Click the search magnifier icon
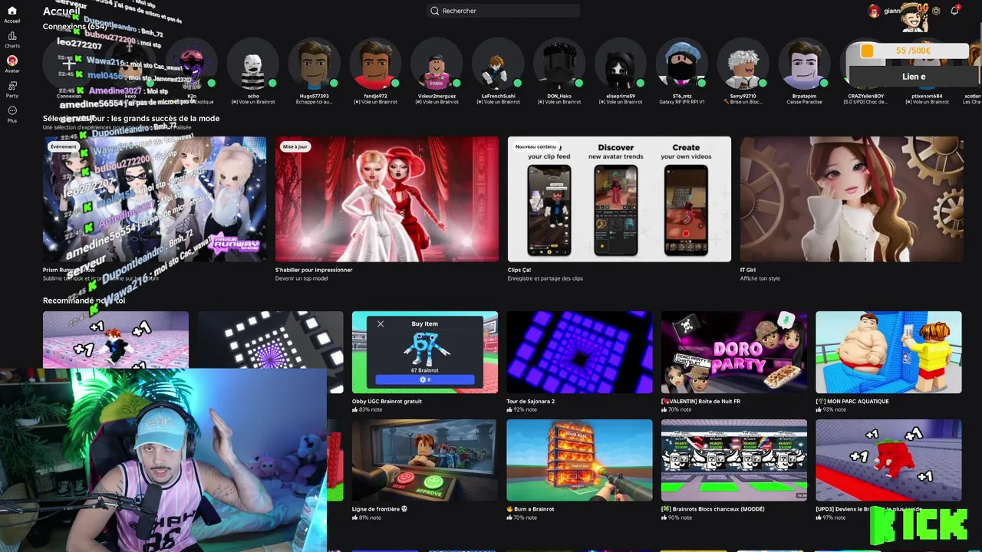 435,11
